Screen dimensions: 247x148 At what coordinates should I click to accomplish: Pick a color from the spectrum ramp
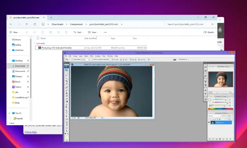point(221,109)
